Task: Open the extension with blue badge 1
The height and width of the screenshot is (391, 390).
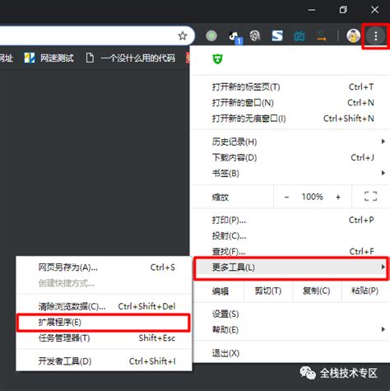Action: [x=235, y=37]
